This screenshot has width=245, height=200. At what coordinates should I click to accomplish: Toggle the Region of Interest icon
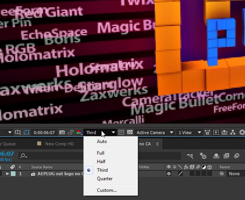pos(121,133)
